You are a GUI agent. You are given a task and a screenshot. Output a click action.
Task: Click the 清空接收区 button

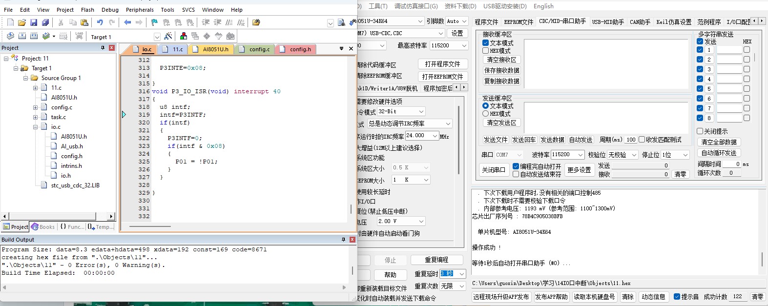click(x=501, y=60)
